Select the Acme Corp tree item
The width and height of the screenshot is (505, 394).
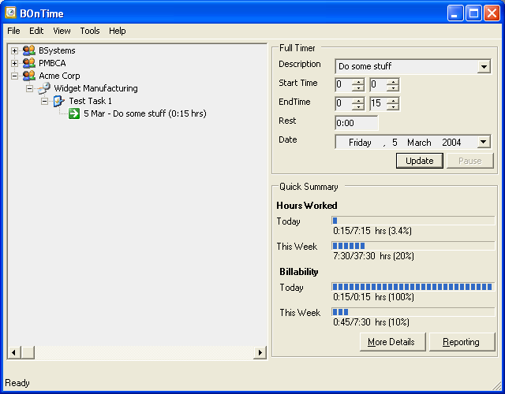point(59,76)
